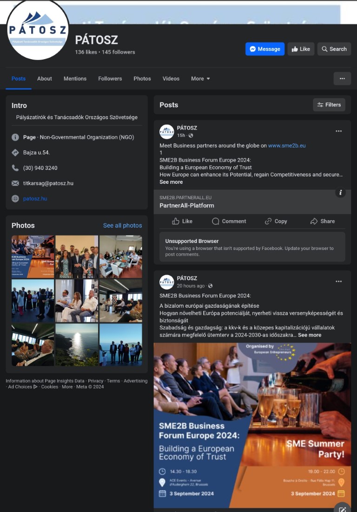
Task: Open the patosz.hu website link
Action: point(35,199)
